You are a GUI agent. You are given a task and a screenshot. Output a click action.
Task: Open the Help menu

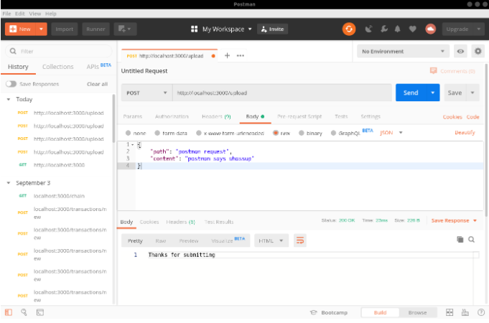tap(50, 14)
